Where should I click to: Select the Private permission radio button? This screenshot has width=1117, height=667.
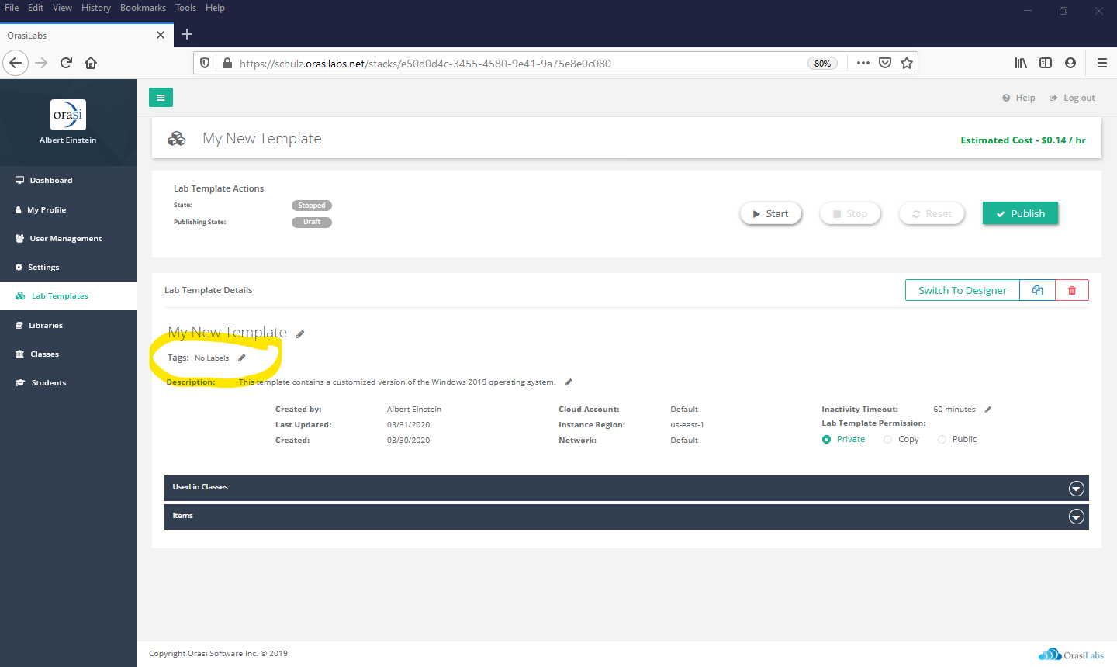[826, 439]
